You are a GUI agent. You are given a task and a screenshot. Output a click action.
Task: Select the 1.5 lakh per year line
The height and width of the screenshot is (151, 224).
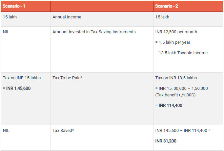pyautogui.click(x=173, y=42)
